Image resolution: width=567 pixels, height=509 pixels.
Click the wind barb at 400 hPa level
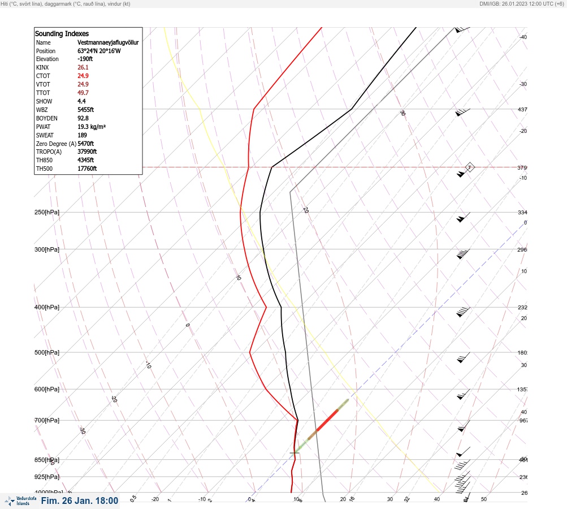click(463, 312)
